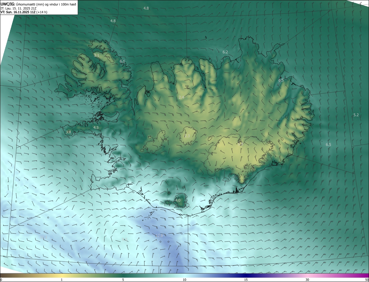Select the 6.2 value off the north coast
Image resolution: width=369 pixels, height=282 pixels.
point(225,52)
